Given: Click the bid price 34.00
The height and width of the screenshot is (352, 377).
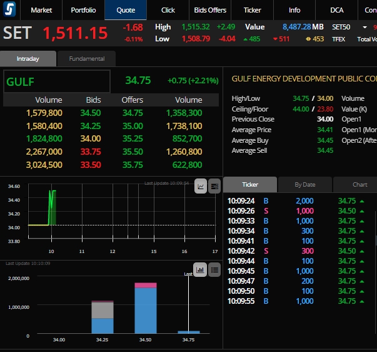Looking at the screenshot, I should (x=91, y=138).
